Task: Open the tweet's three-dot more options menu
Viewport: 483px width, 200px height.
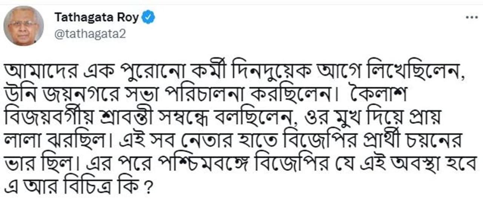Action: (x=472, y=18)
